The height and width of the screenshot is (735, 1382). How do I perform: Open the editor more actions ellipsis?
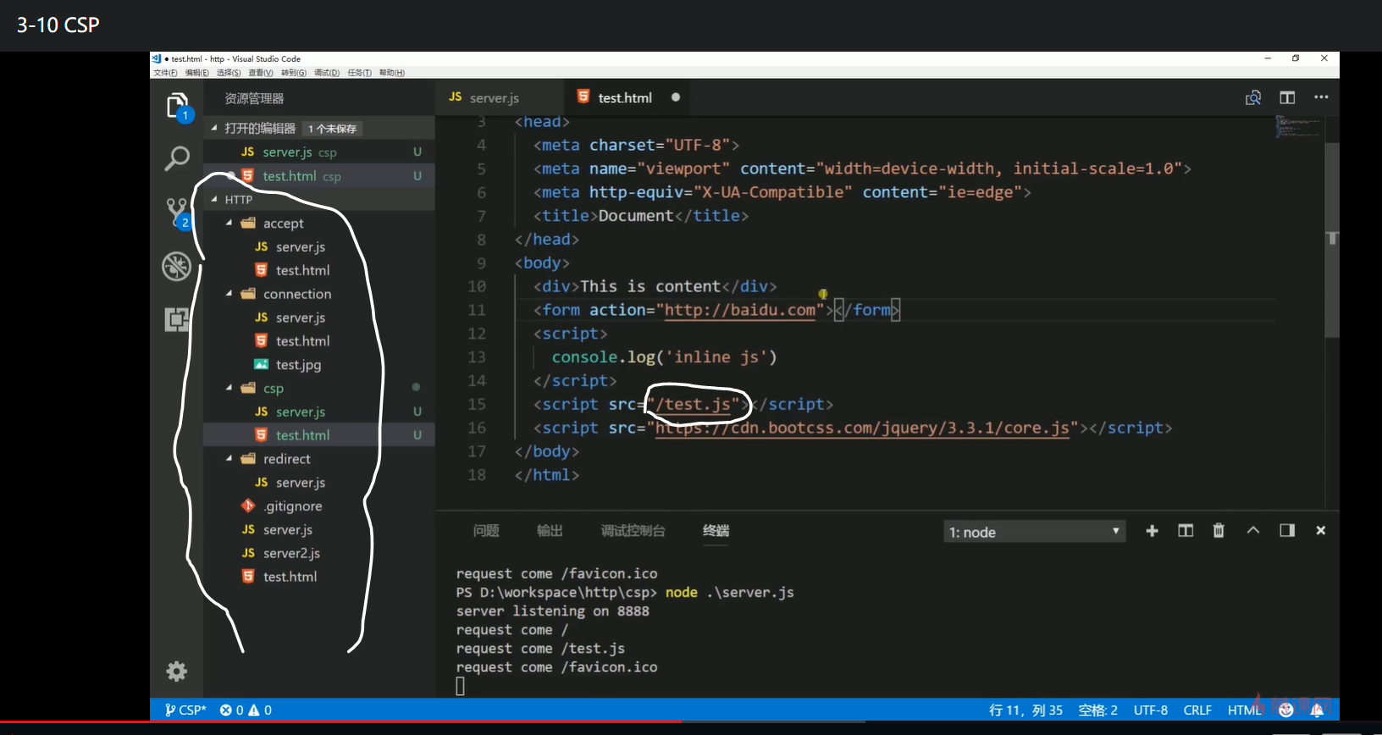pyautogui.click(x=1321, y=97)
